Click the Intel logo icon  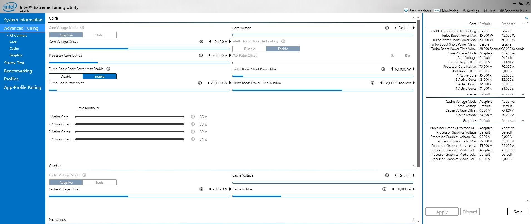pos(10,7)
